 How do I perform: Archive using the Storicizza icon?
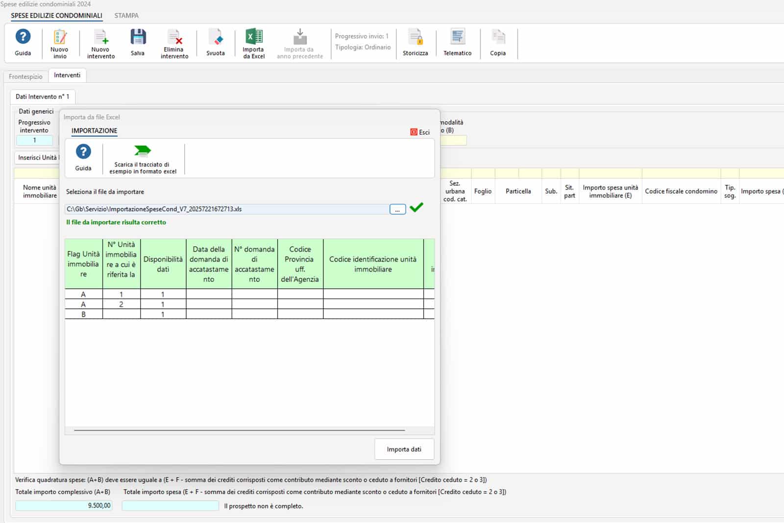415,43
